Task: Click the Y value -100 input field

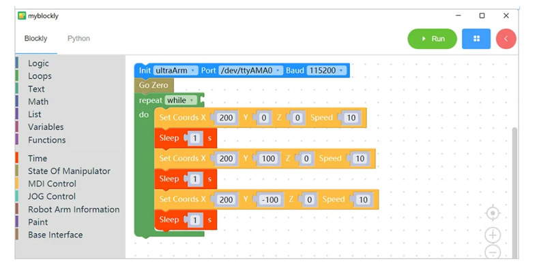Action: pyautogui.click(x=270, y=199)
